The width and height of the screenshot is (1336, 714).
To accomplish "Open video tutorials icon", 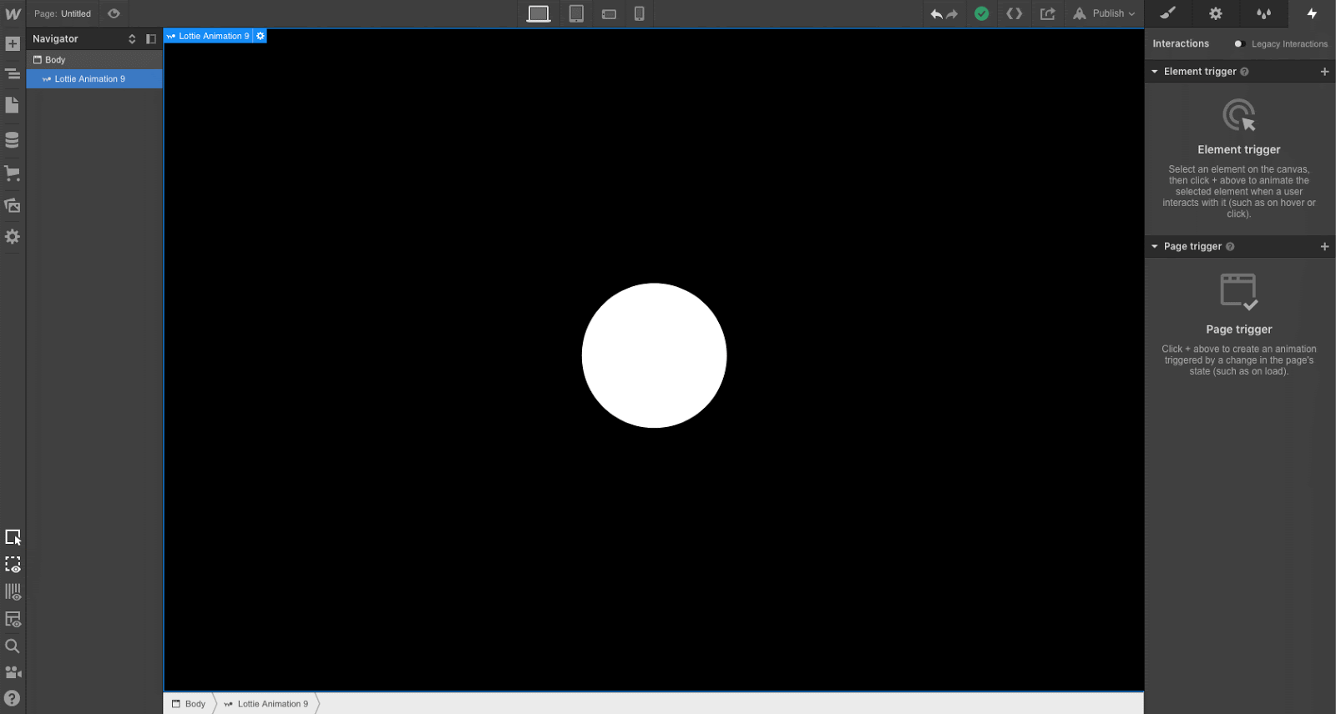I will pyautogui.click(x=13, y=672).
